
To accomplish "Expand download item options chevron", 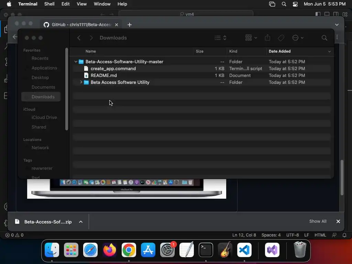I will click(81, 222).
